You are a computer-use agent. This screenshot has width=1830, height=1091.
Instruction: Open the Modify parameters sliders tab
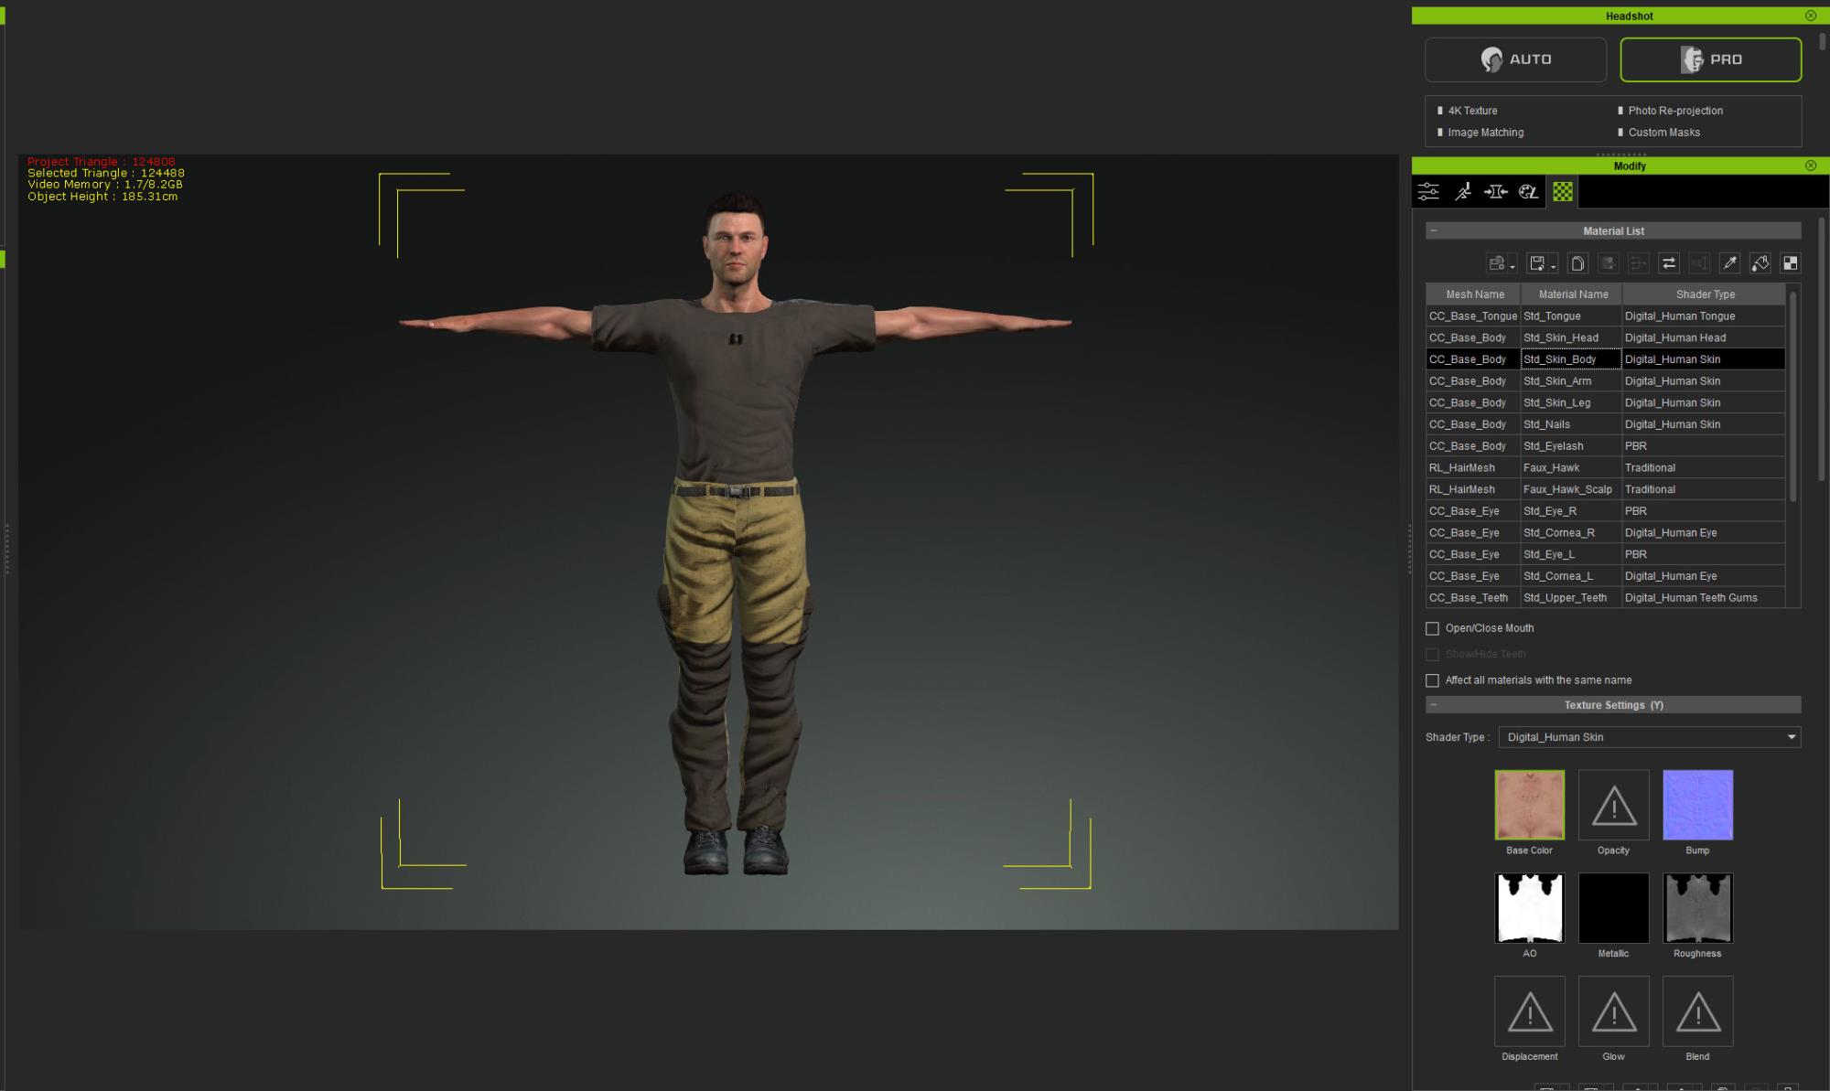[x=1428, y=191]
